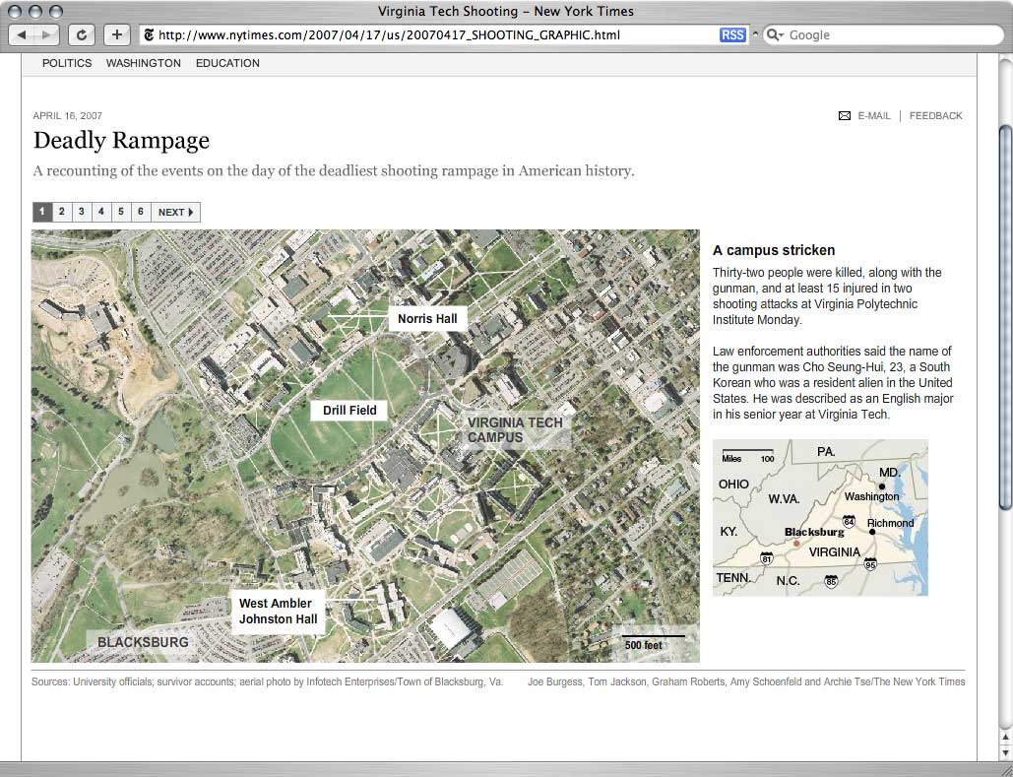This screenshot has width=1013, height=777.
Task: Click the scrollbar down arrow
Action: pyautogui.click(x=1005, y=753)
